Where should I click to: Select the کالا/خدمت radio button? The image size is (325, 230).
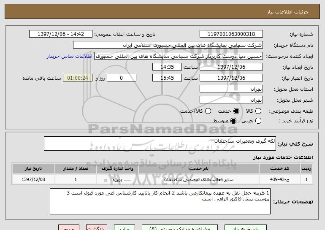(208, 111)
